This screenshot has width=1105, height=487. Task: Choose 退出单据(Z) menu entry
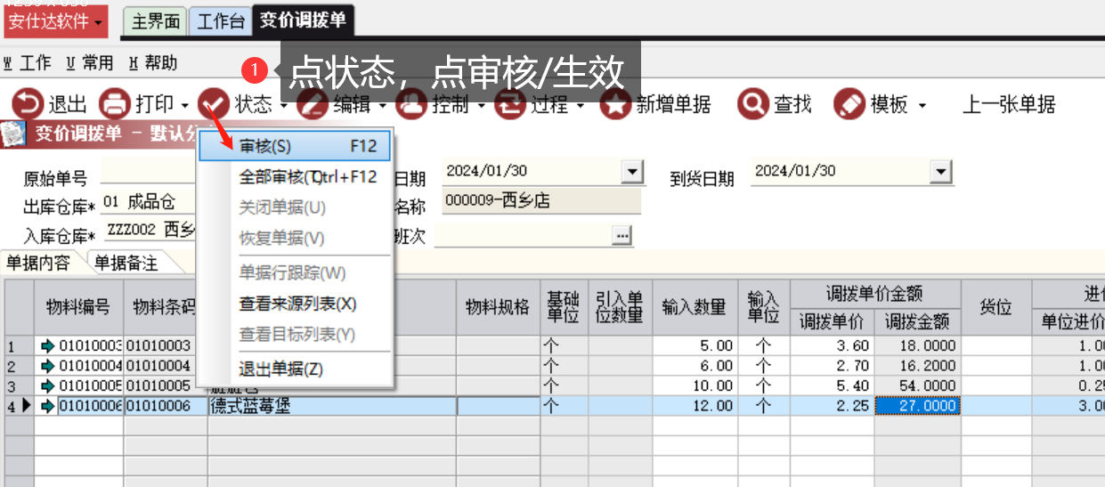[x=295, y=369]
